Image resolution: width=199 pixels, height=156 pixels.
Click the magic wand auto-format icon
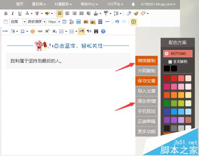click(143, 14)
